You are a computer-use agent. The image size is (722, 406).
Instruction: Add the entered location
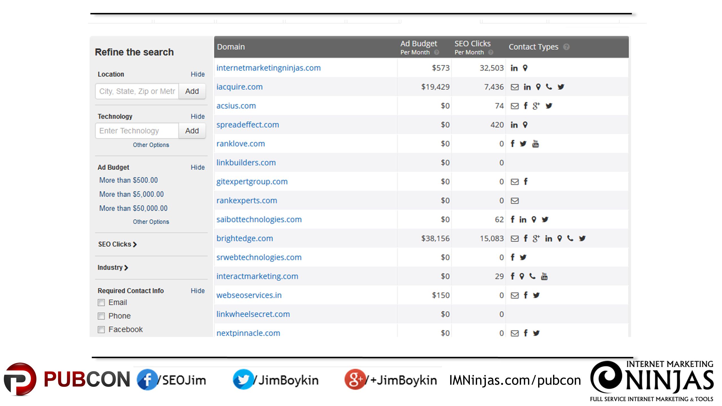192,91
